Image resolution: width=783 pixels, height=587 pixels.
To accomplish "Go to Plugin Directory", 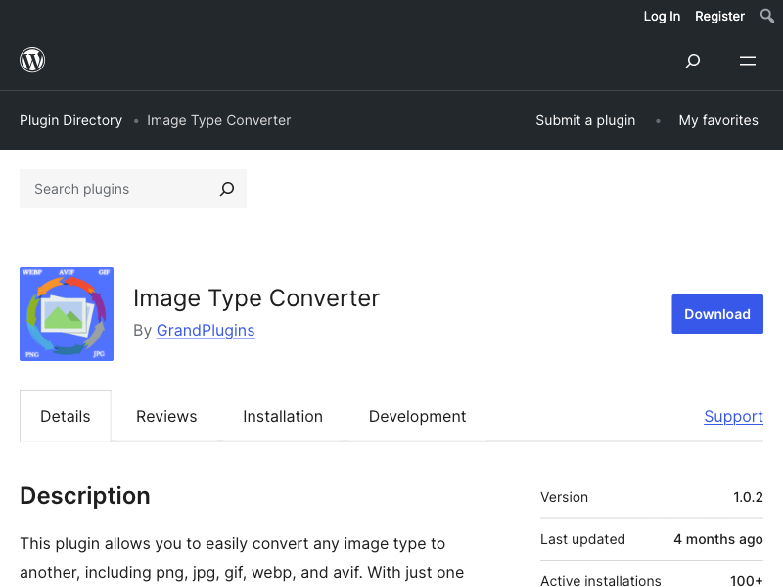I will [70, 120].
